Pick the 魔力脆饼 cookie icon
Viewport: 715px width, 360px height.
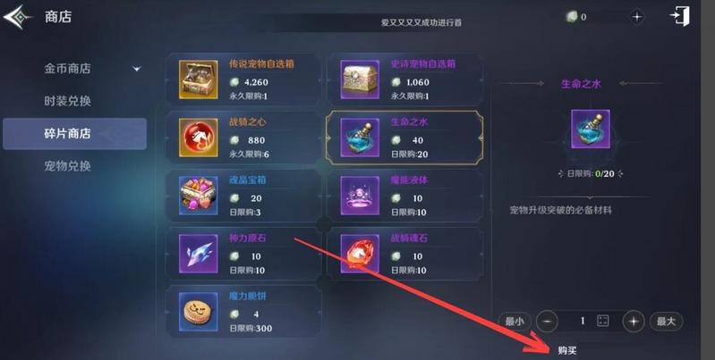pos(199,312)
